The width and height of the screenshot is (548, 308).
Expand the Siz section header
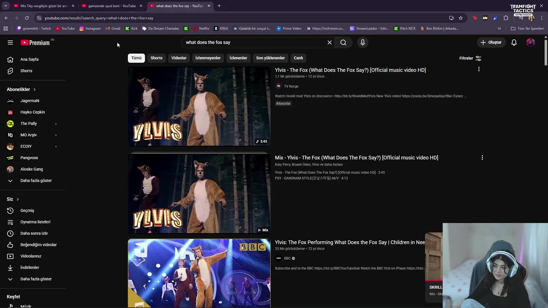point(13,199)
